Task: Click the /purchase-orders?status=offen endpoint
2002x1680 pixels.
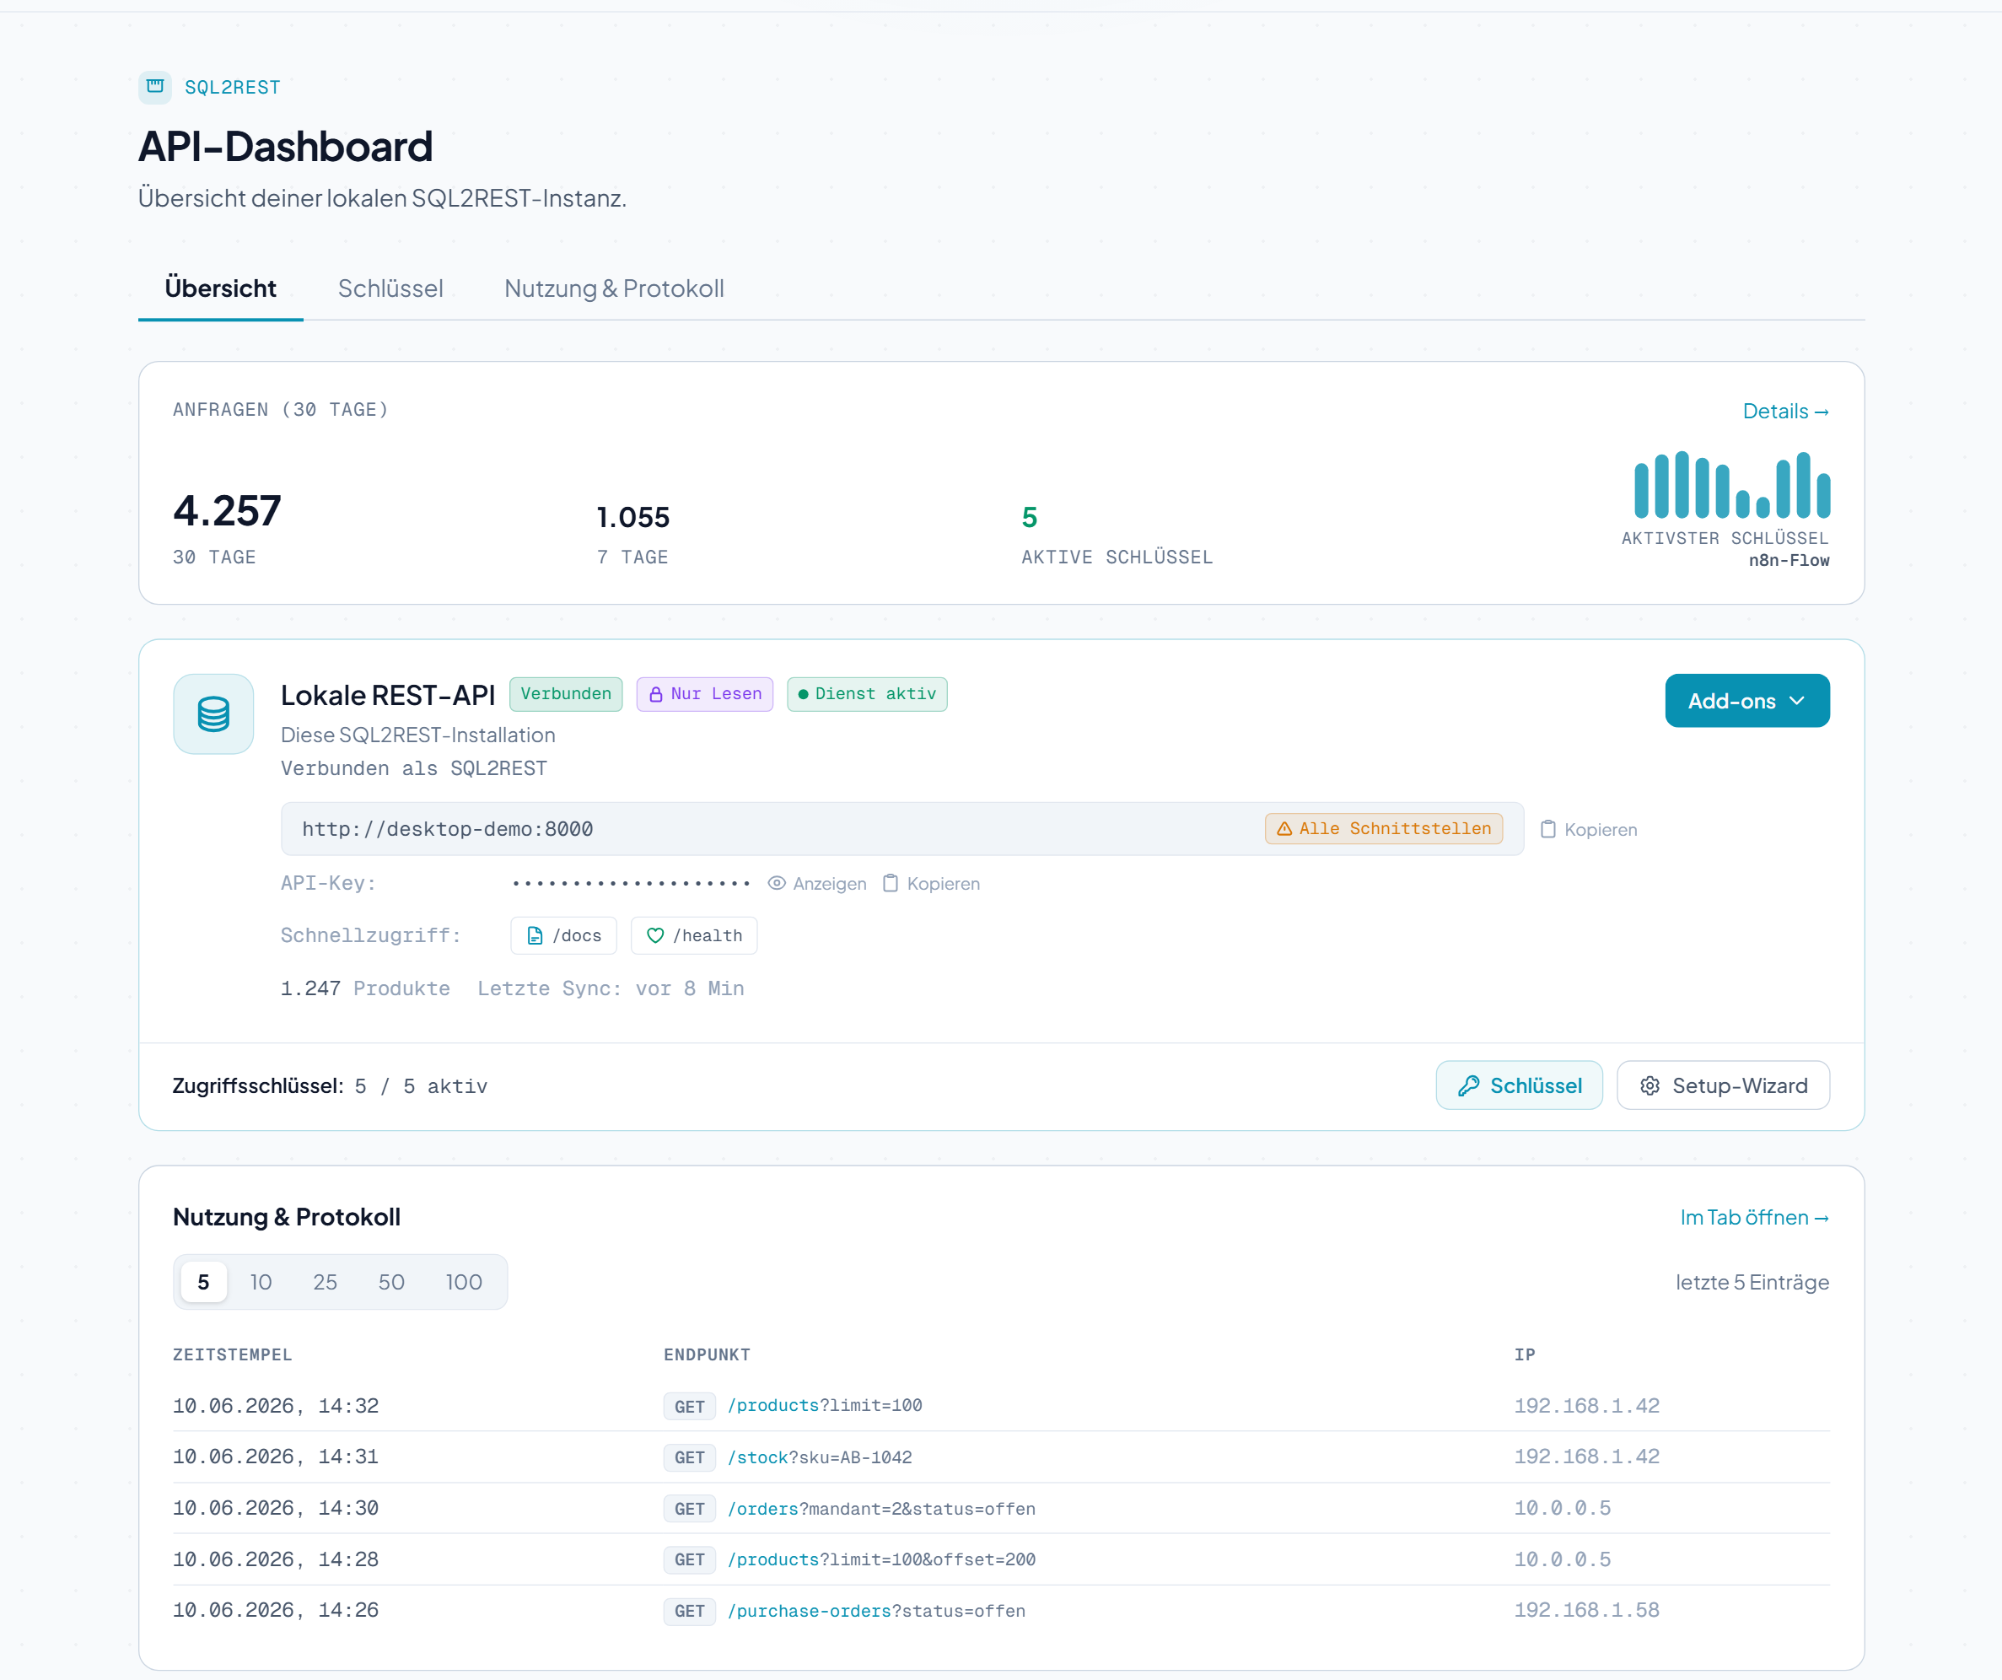Action: (877, 1613)
